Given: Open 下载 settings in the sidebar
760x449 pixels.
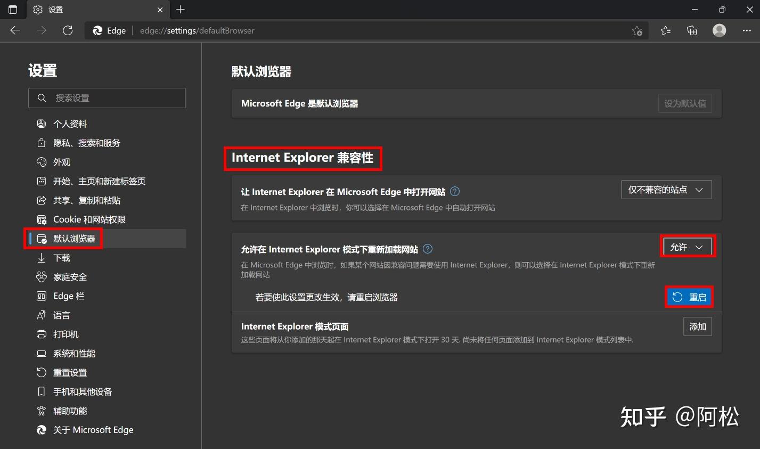Looking at the screenshot, I should point(62,258).
